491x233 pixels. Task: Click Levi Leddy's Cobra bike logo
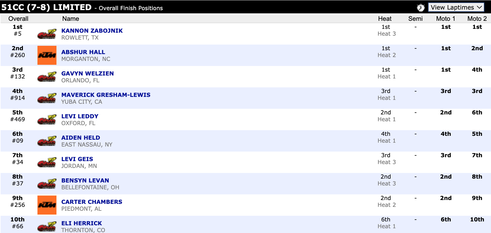tap(47, 119)
